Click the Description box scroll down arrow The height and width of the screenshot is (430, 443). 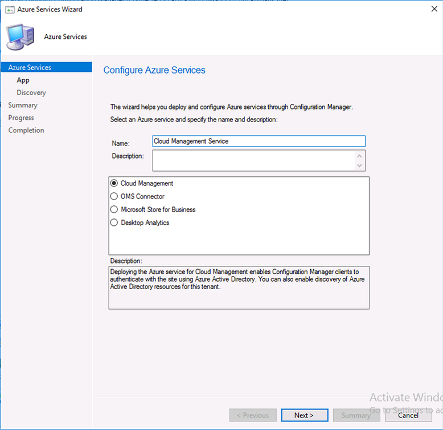[359, 165]
